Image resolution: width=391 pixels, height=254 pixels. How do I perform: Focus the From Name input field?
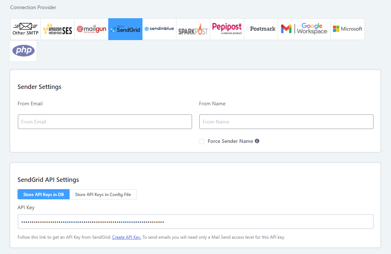point(286,122)
